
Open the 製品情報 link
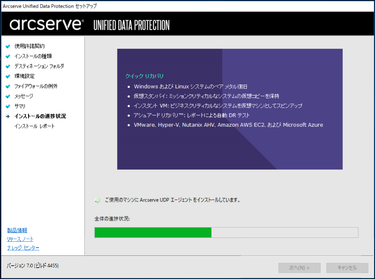(17, 230)
